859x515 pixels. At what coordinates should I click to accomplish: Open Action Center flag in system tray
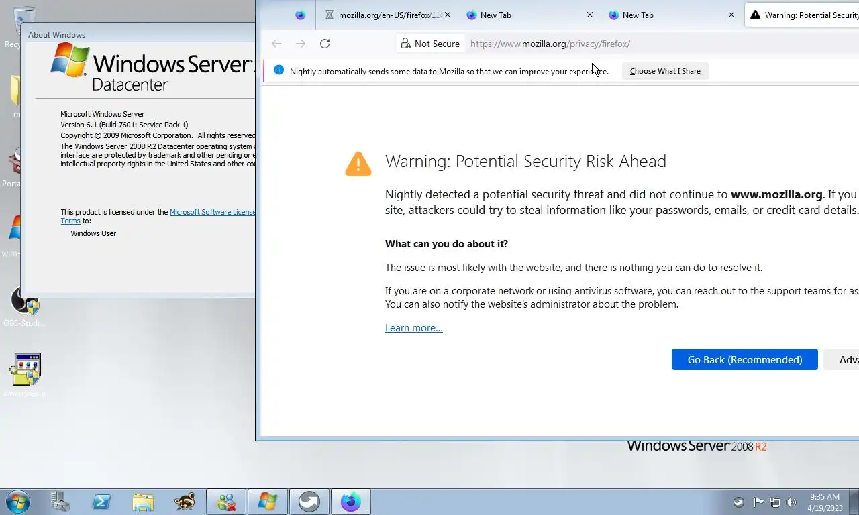tap(758, 502)
